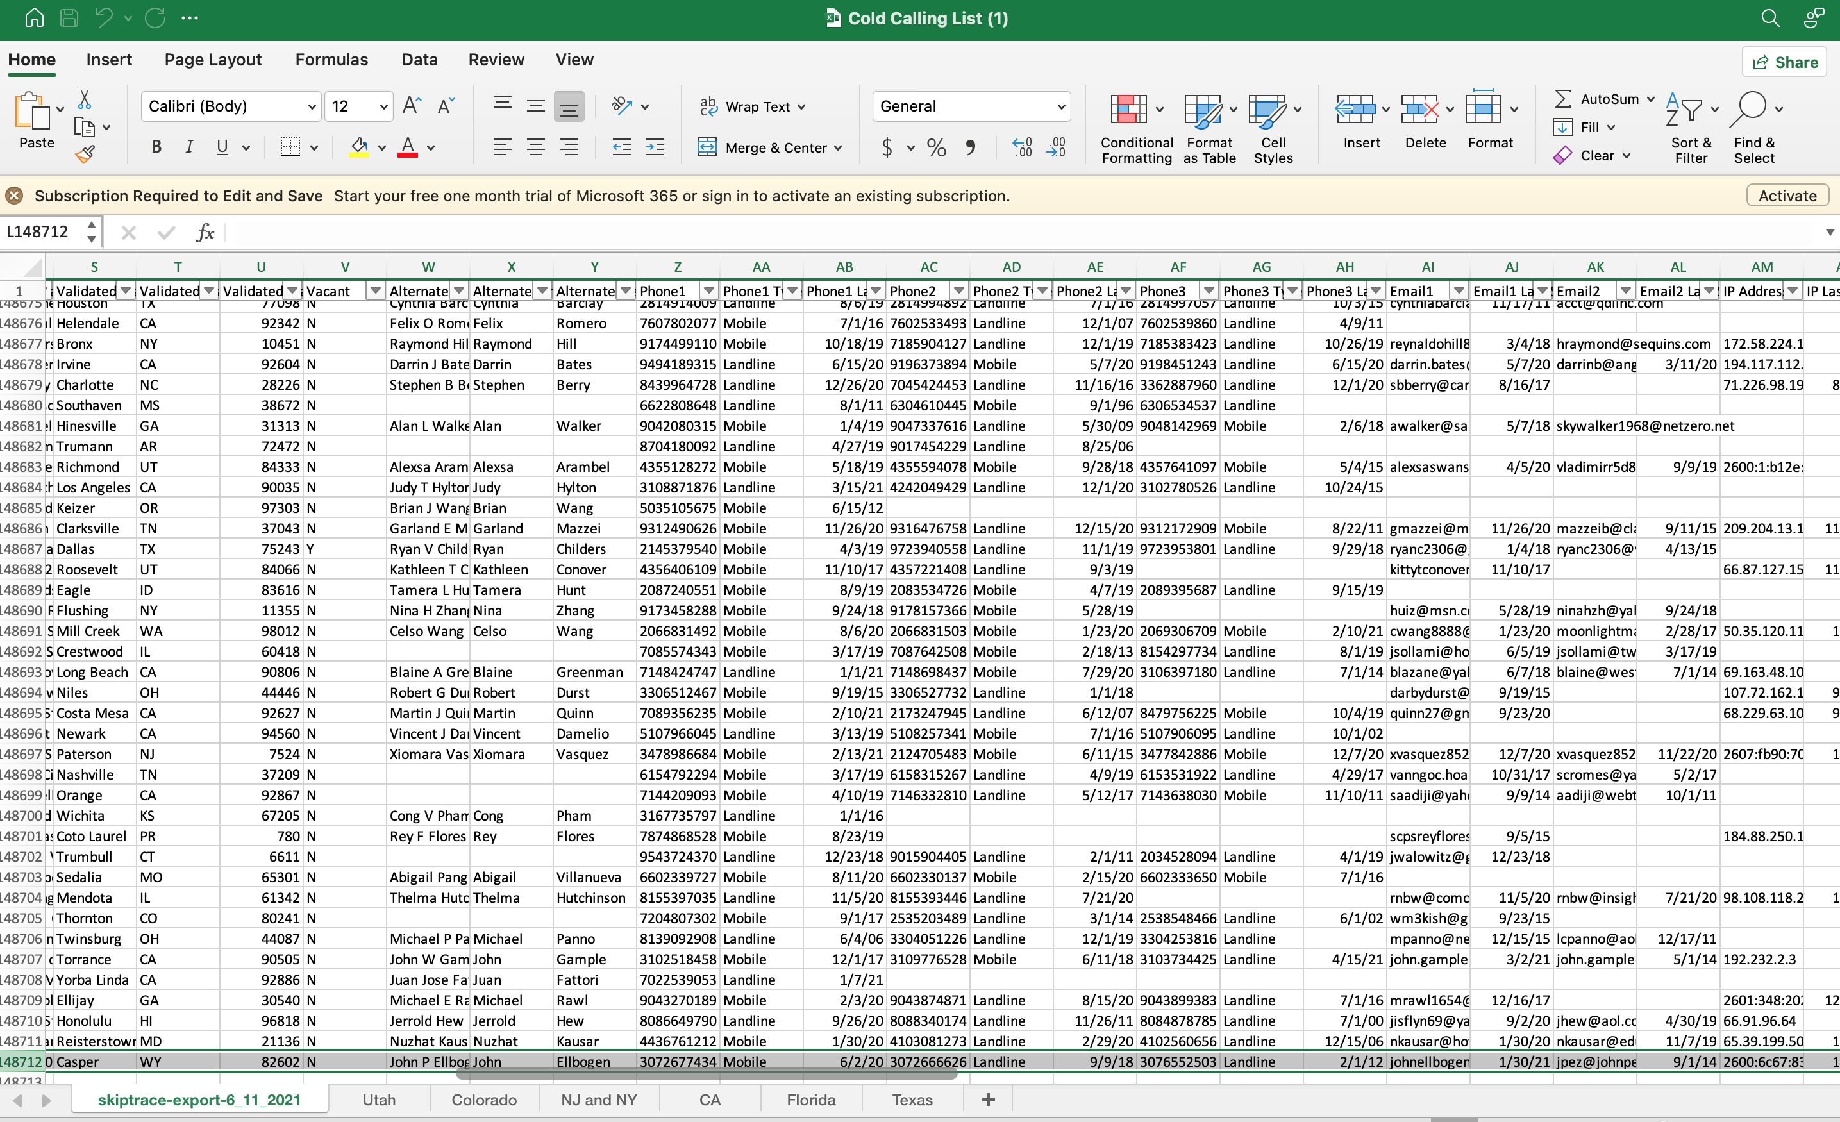1840x1122 pixels.
Task: Click Wrap Text
Action: coord(753,106)
